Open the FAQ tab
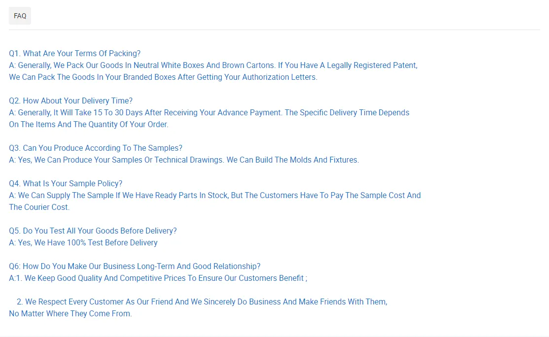549x337 pixels. pos(20,16)
